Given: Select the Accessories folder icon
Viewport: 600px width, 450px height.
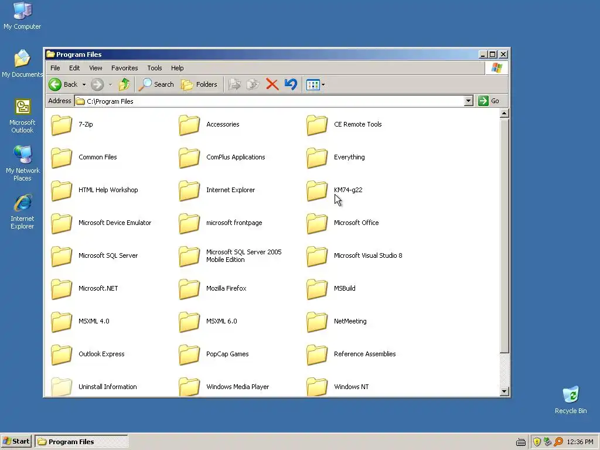Looking at the screenshot, I should [x=189, y=125].
